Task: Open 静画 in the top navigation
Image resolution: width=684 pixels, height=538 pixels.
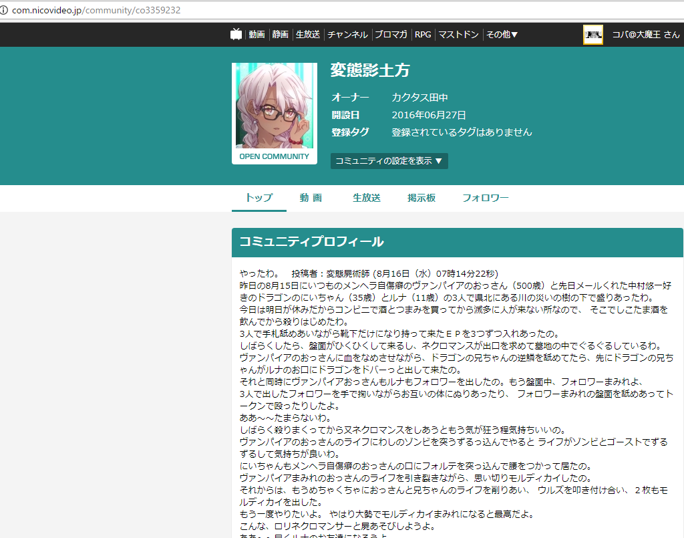Action: tap(280, 35)
